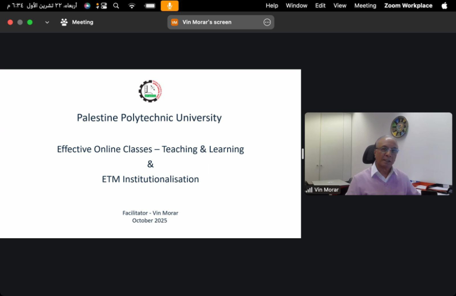Click the orange VM avatar badge
Viewport: 456px width, 296px height.
coord(174,22)
